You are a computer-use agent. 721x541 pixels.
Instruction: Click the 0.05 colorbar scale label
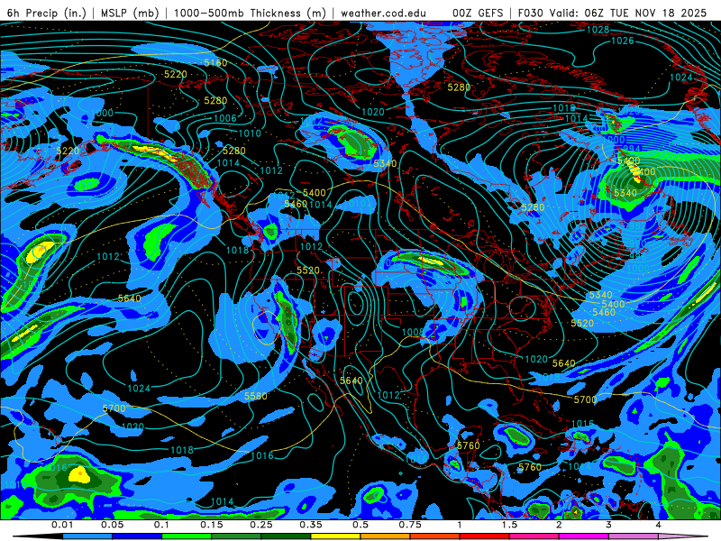(x=112, y=525)
